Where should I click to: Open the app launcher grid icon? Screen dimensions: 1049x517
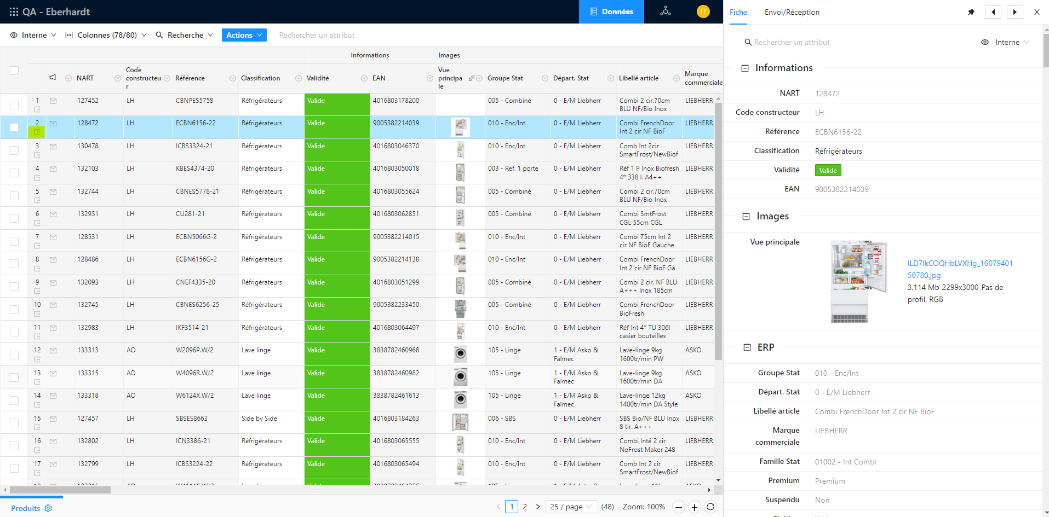pyautogui.click(x=14, y=11)
